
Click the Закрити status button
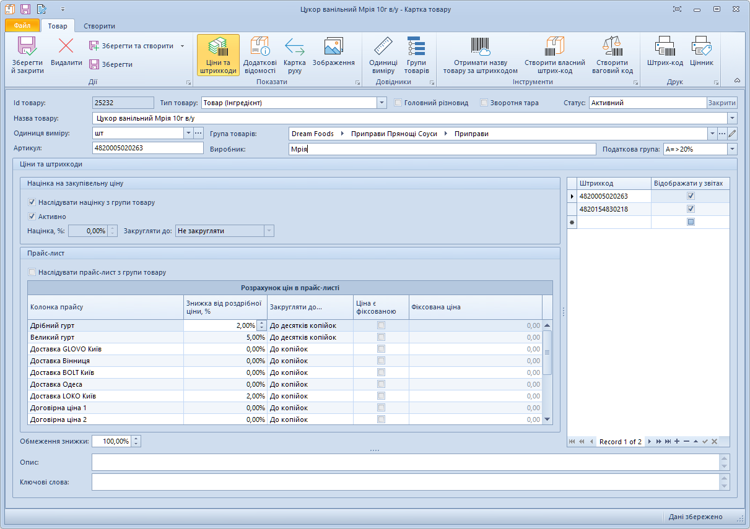(722, 103)
